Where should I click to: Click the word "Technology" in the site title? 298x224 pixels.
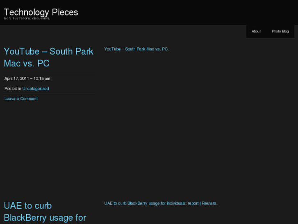[26, 12]
